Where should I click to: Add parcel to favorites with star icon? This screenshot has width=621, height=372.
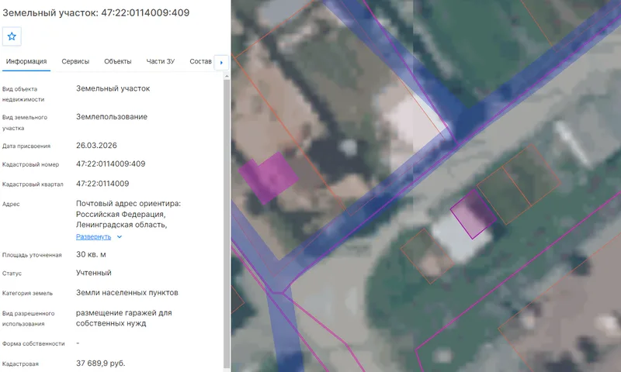[12, 36]
